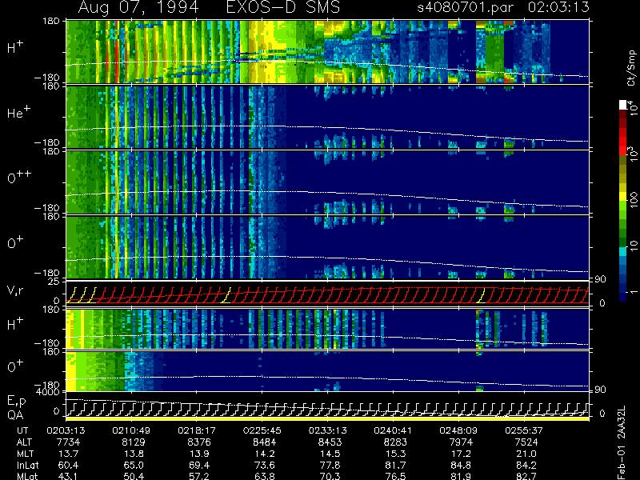Click the yellow band near the 100 mark on the color bar
This screenshot has height=480, width=640.
pos(623,197)
